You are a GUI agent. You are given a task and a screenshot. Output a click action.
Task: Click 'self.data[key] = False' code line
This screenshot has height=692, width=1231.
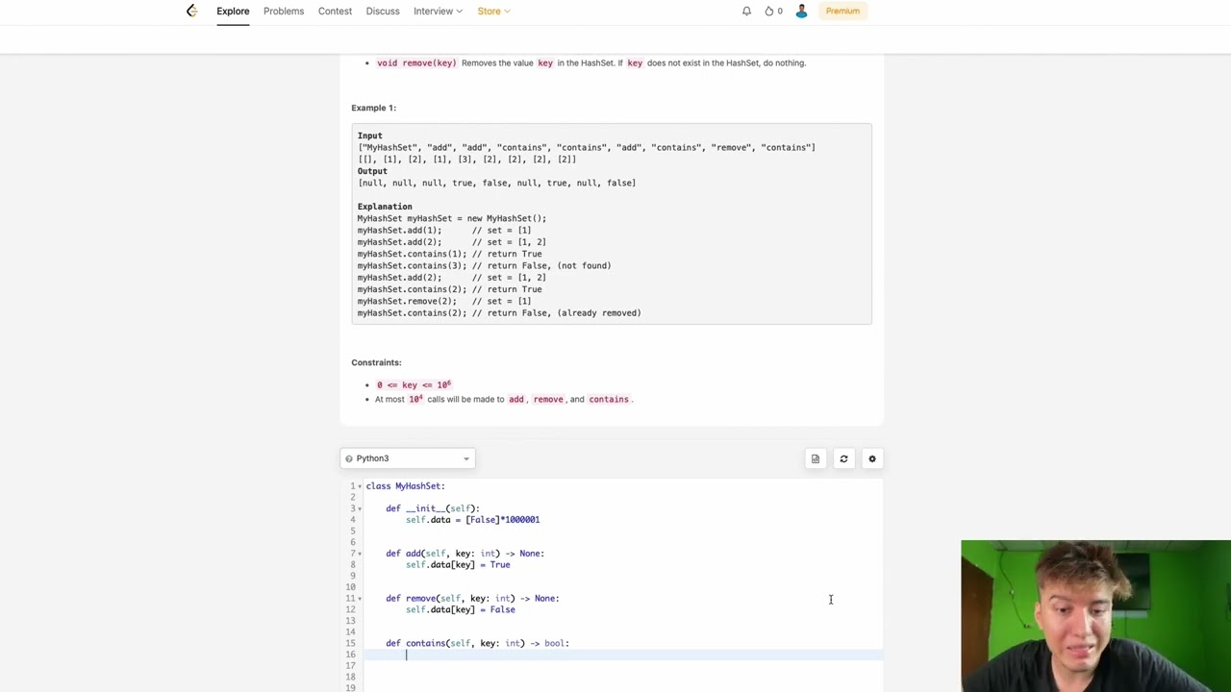pyautogui.click(x=460, y=609)
